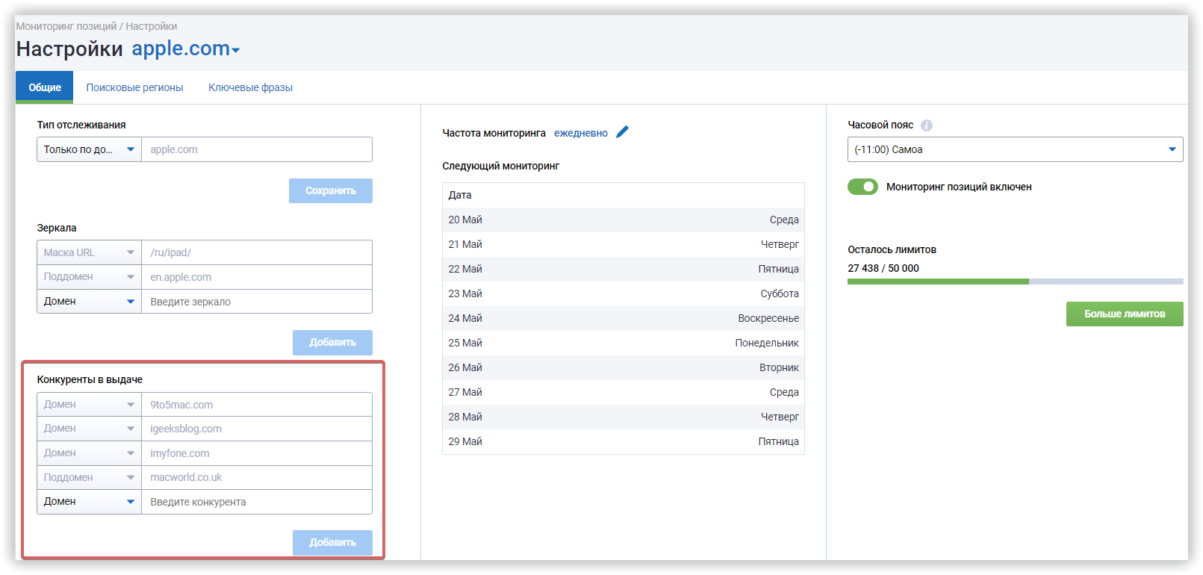Image resolution: width=1203 pixels, height=575 pixels.
Task: Click the info icon next to Часовой пояс
Action: point(927,125)
